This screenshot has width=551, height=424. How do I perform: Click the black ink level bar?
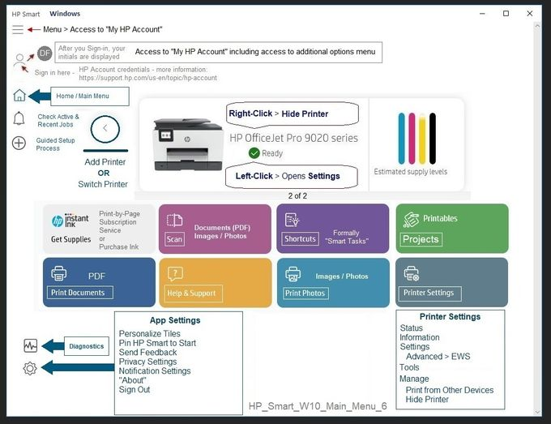click(433, 139)
